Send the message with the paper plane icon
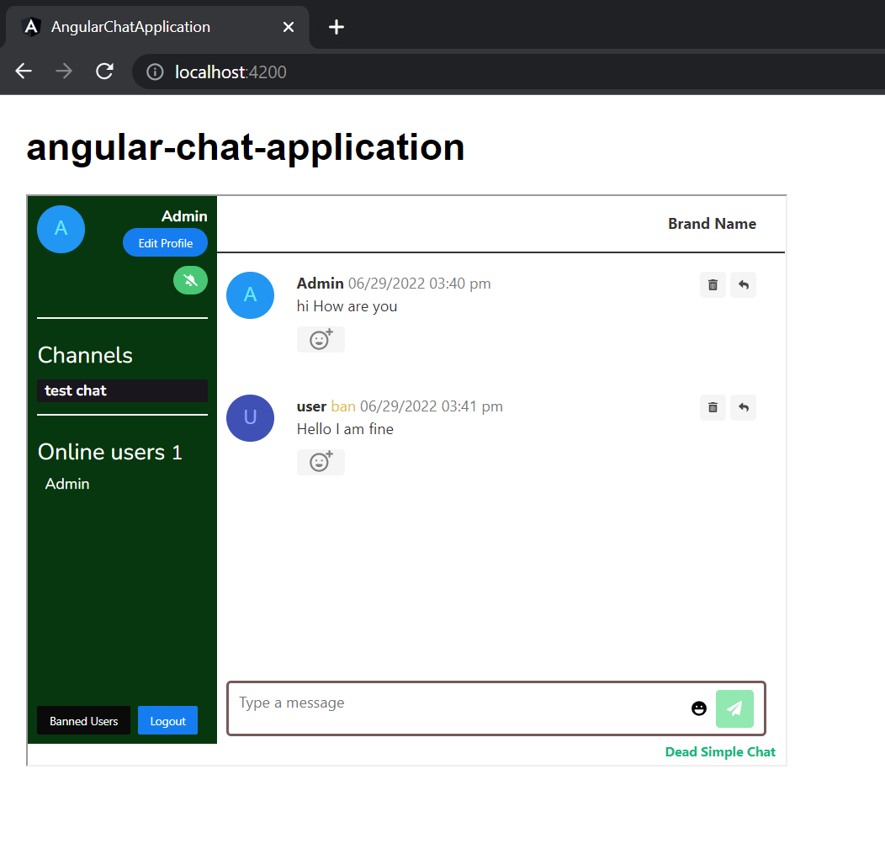The height and width of the screenshot is (854, 885). pos(734,708)
